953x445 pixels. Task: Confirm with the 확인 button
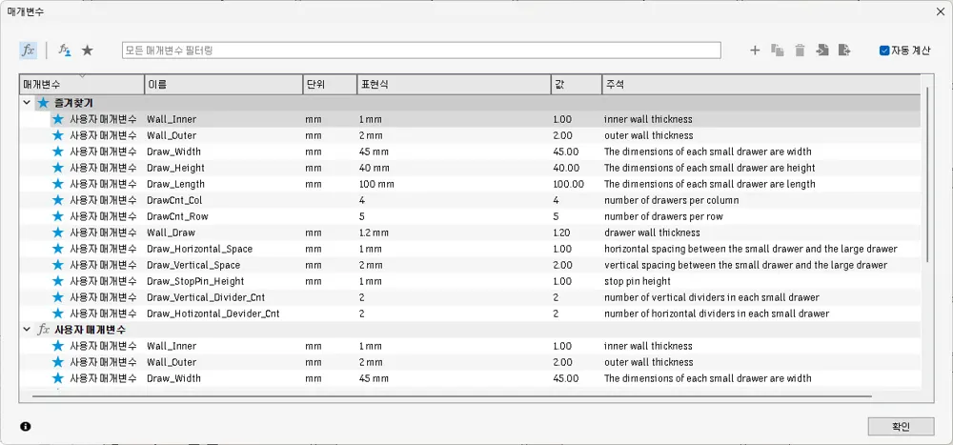click(901, 427)
